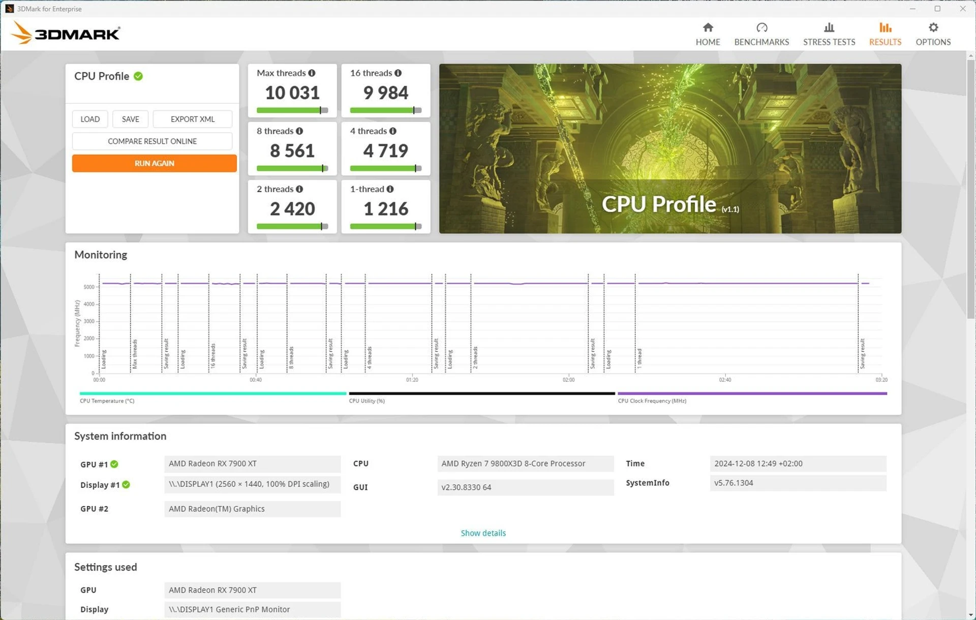Screen dimensions: 976x620
Task: Minimize the 3DMark window
Action: tap(912, 9)
